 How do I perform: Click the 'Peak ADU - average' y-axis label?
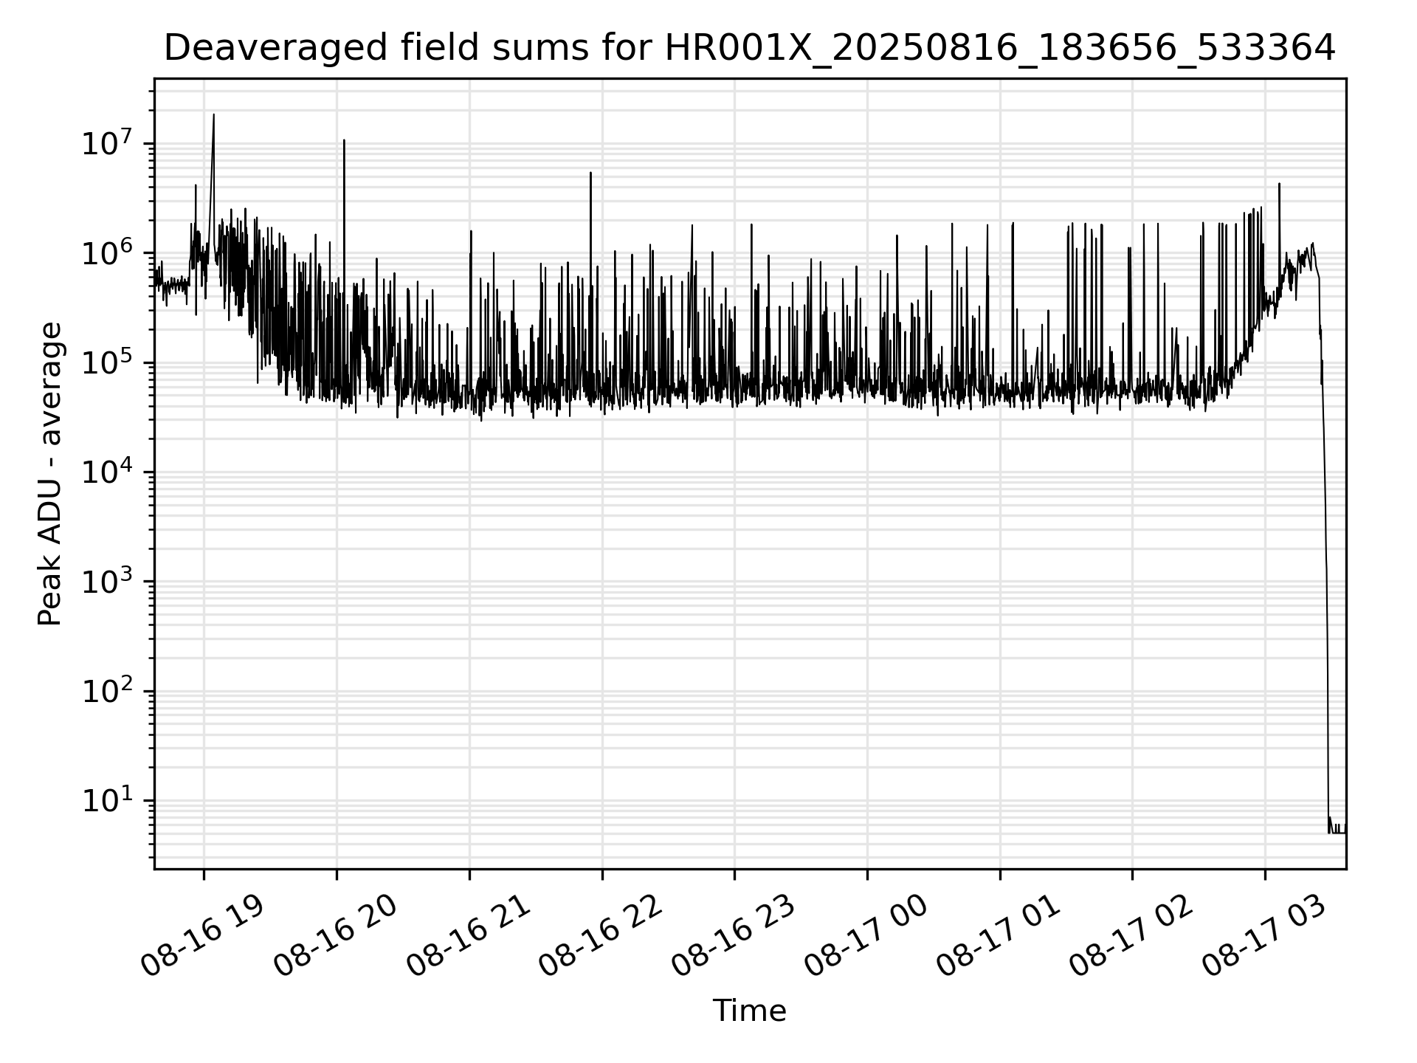[x=49, y=474]
